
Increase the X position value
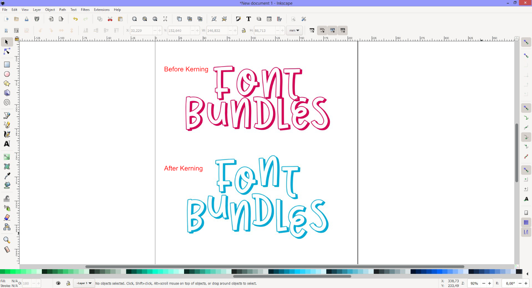[x=160, y=30]
